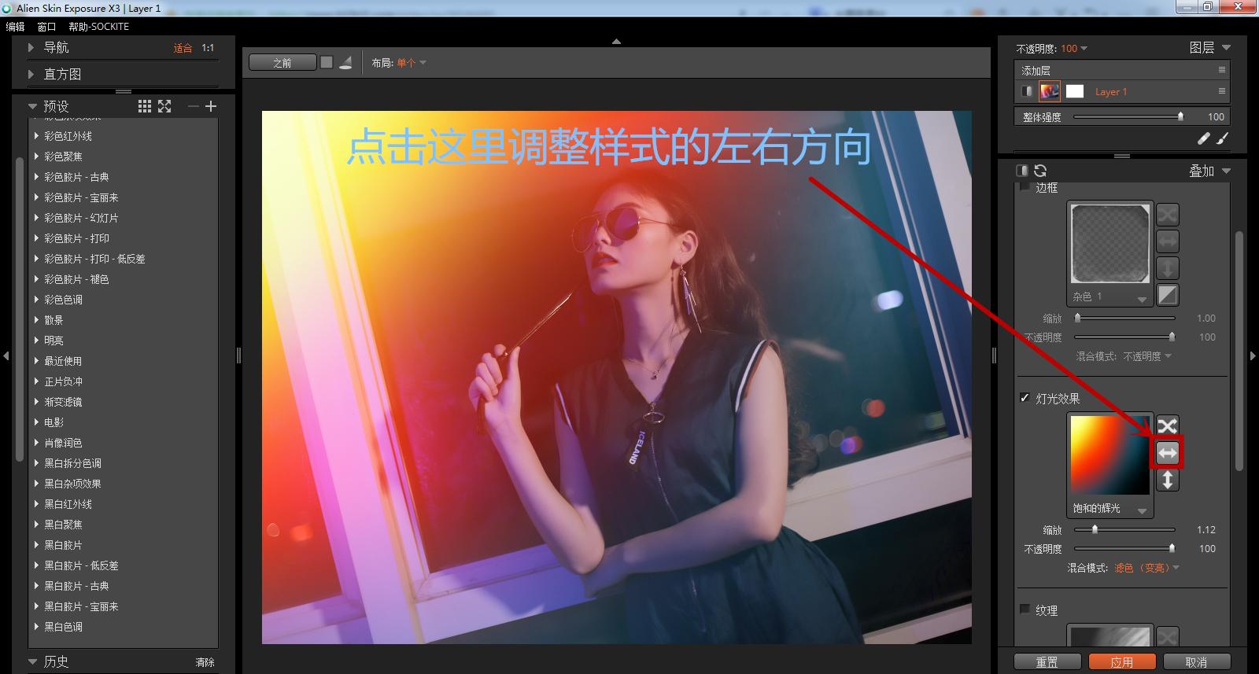Viewport: 1259px width, 674px height.
Task: Set zoom to 适合 fit
Action: pyautogui.click(x=183, y=48)
